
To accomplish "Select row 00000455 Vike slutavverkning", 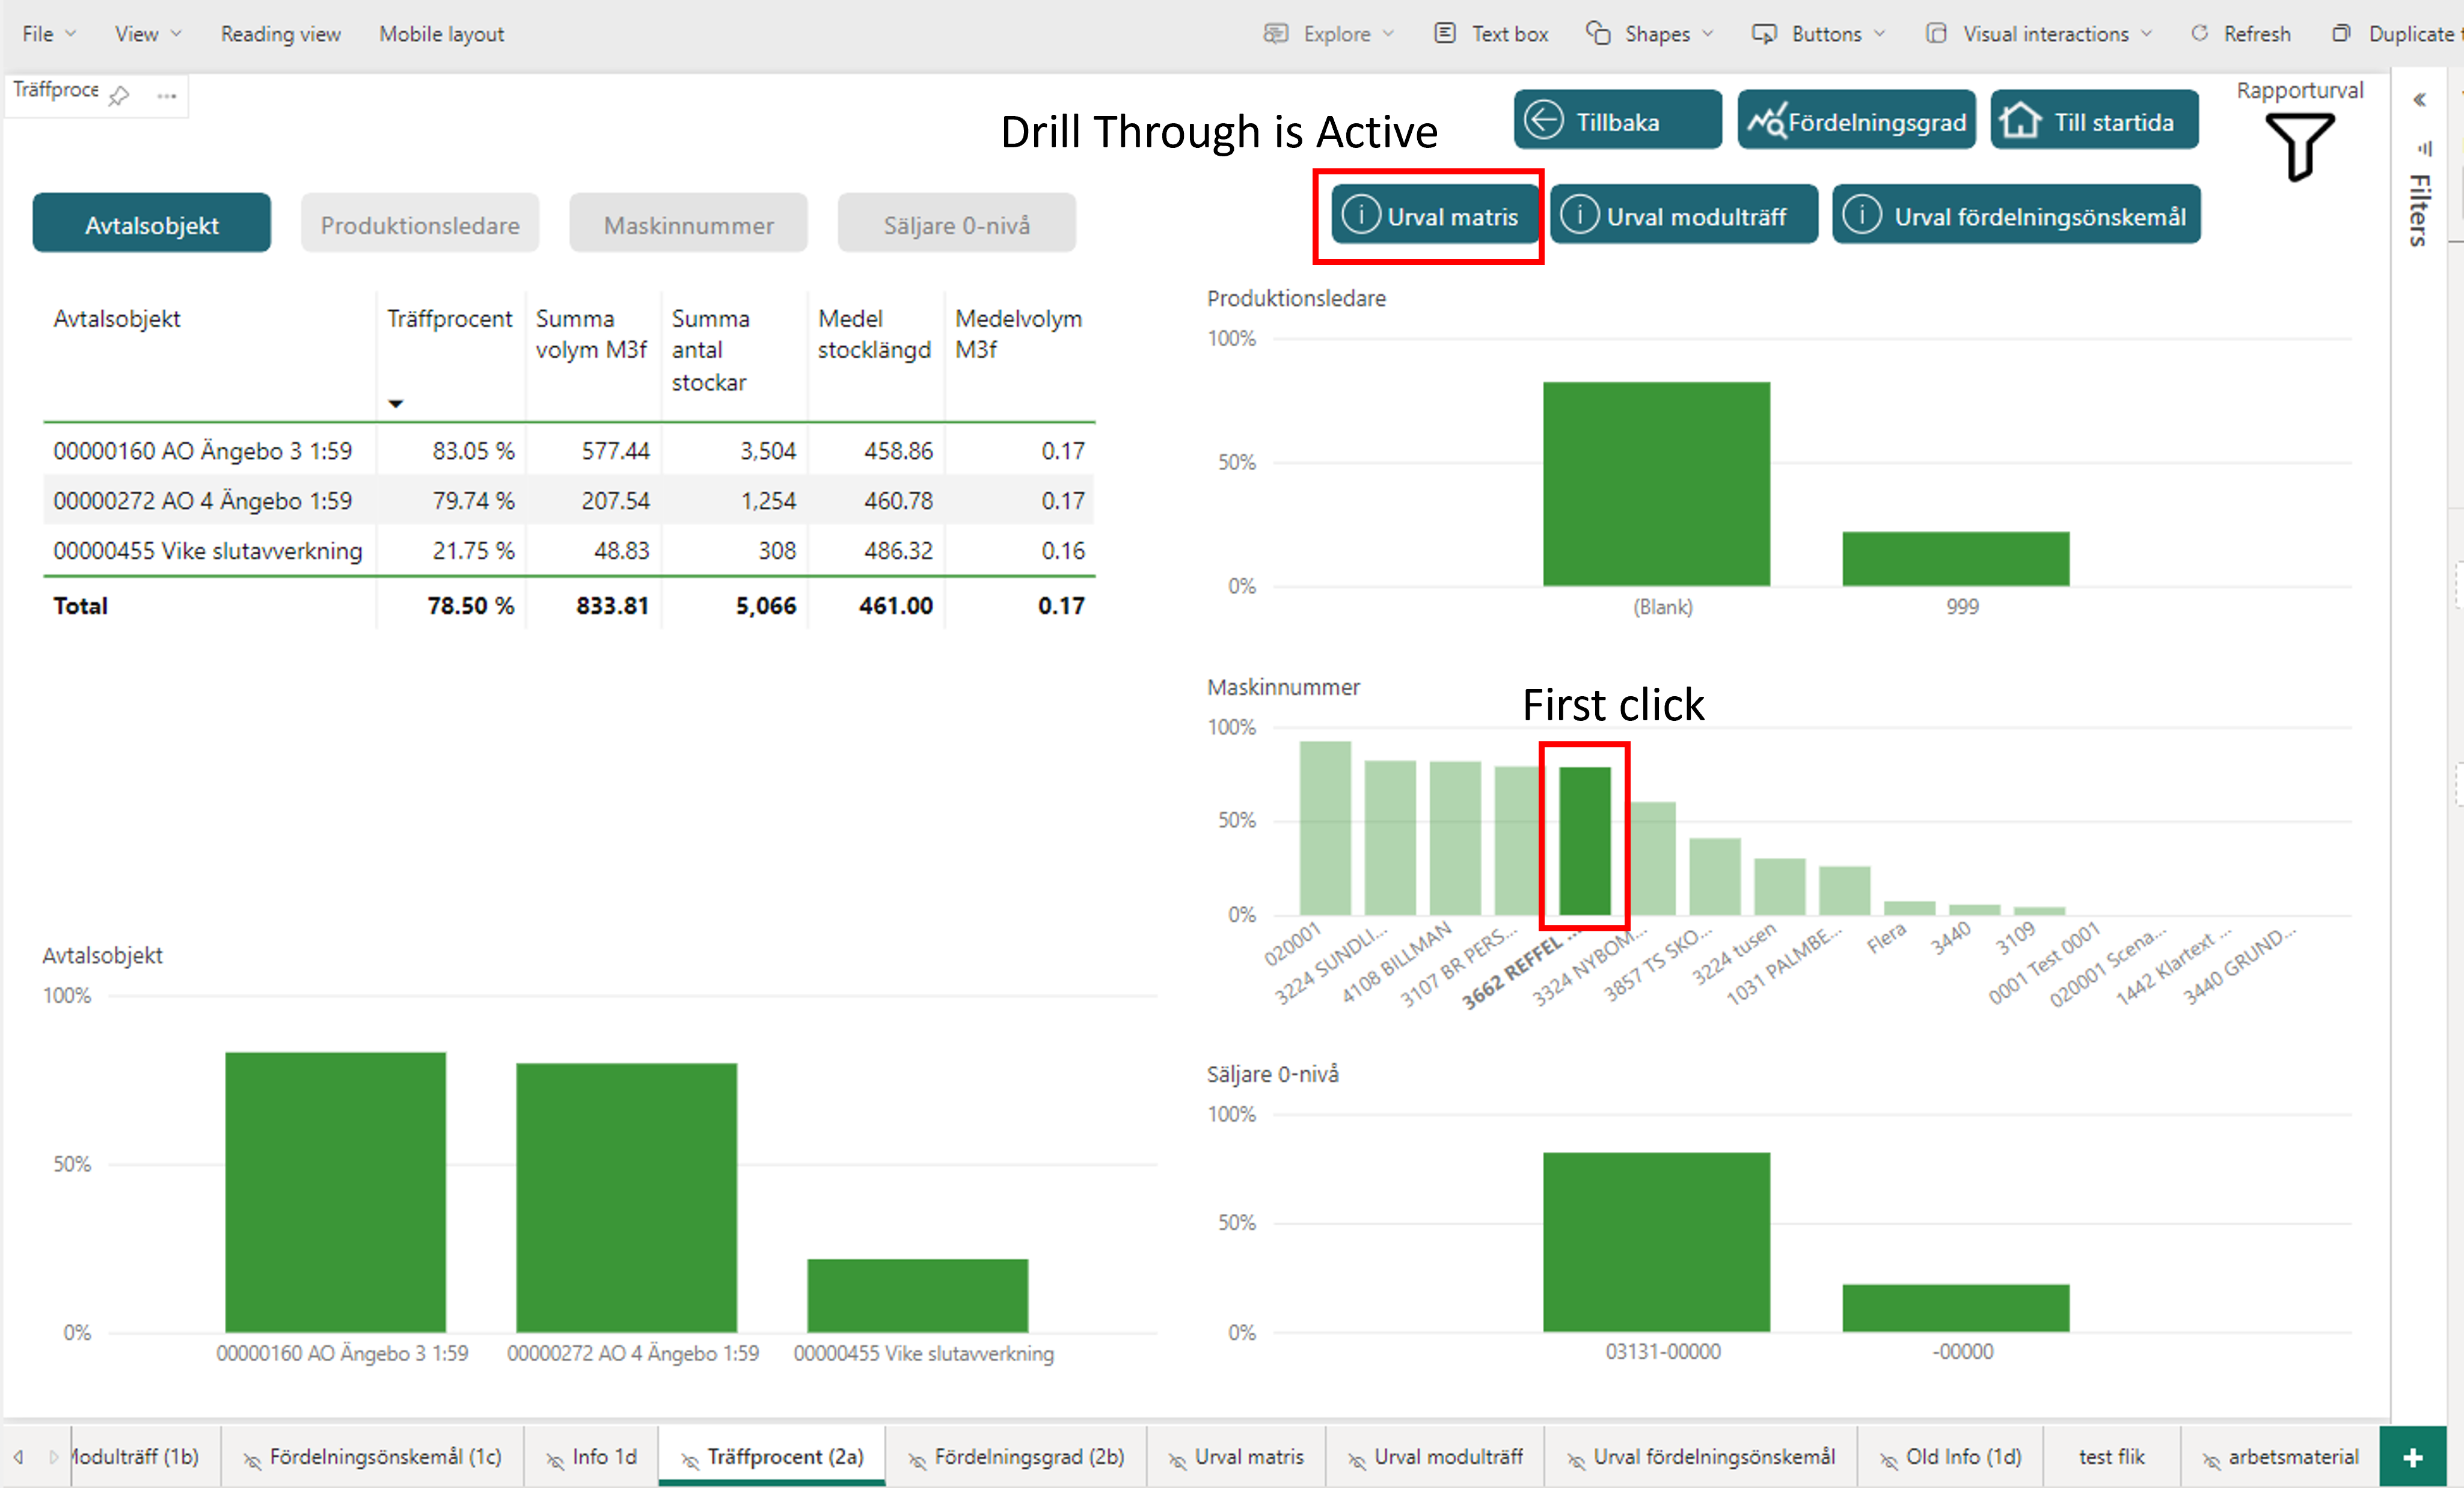I will click(x=569, y=550).
